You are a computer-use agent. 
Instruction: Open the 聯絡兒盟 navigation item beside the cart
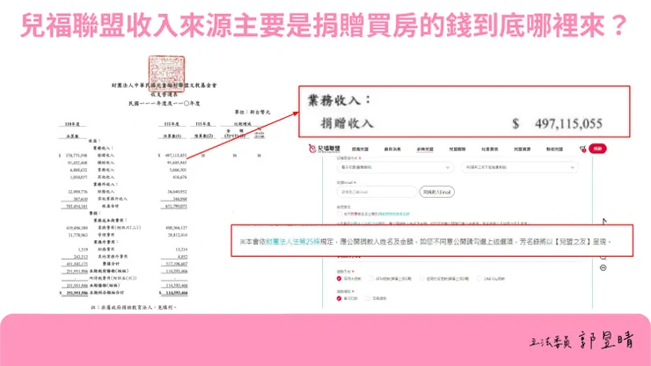555,149
